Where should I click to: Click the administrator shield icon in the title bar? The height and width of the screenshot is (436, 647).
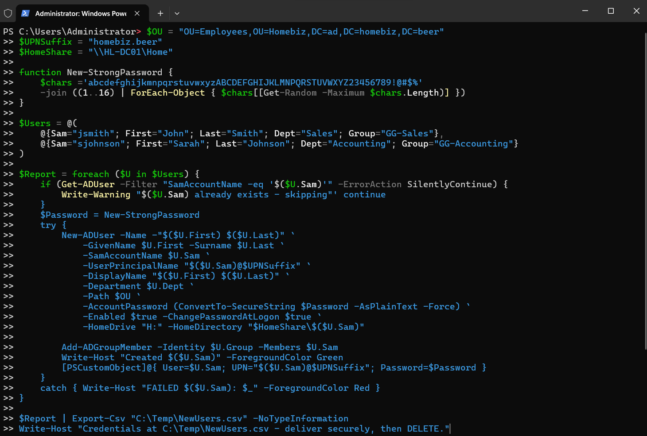pos(8,13)
